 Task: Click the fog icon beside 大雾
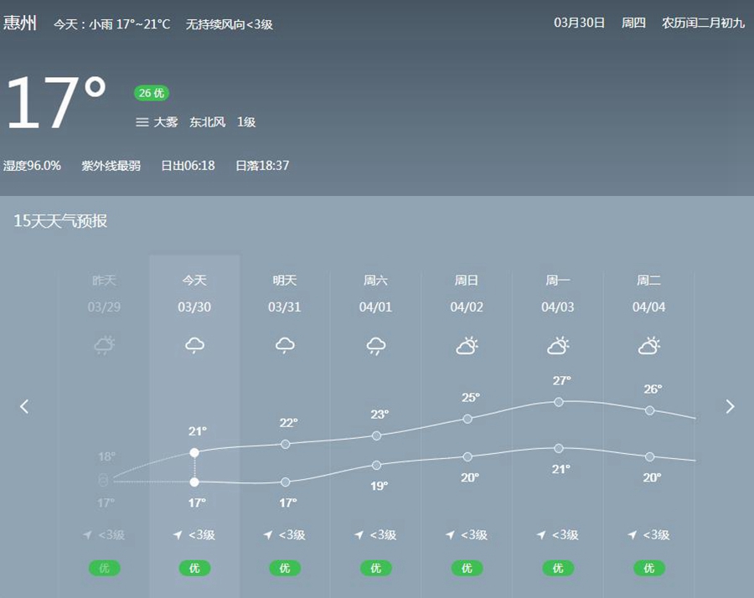[x=142, y=122]
